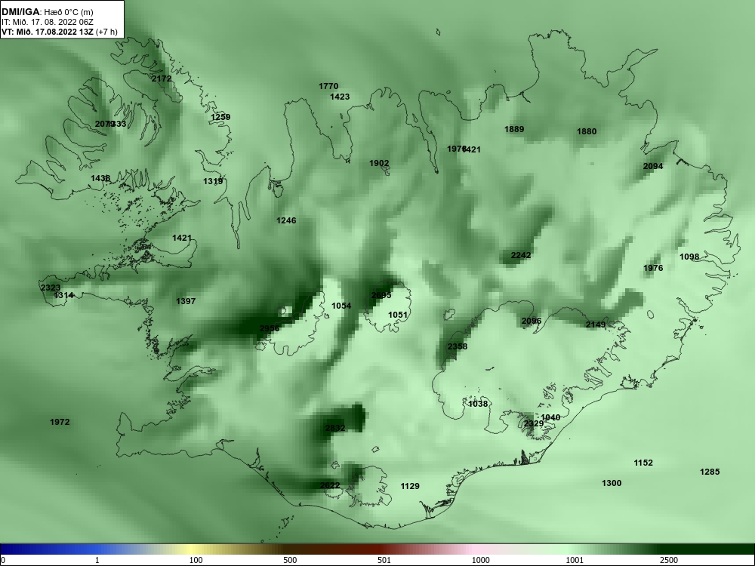Image resolution: width=755 pixels, height=566 pixels.
Task: Click the pink segment of the color scale
Action: tap(474, 549)
